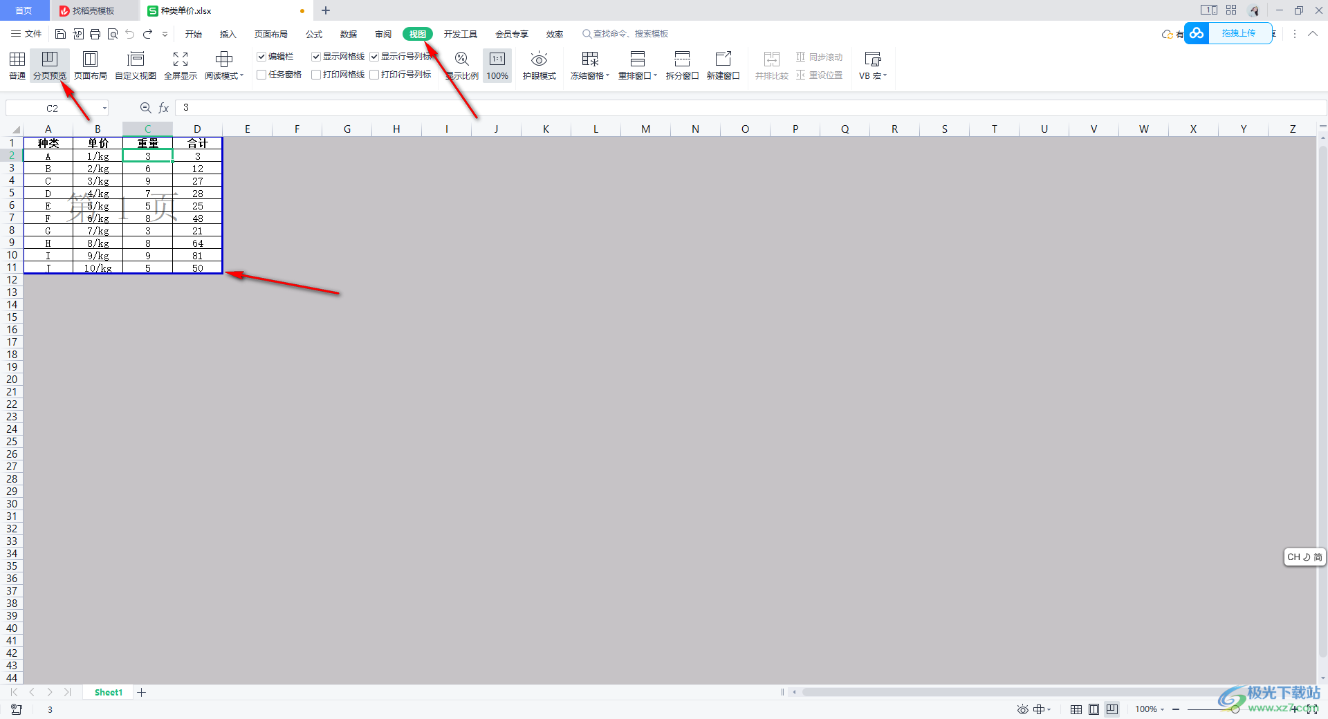1328x719 pixels.
Task: Click the Undo arrow
Action: [x=130, y=34]
